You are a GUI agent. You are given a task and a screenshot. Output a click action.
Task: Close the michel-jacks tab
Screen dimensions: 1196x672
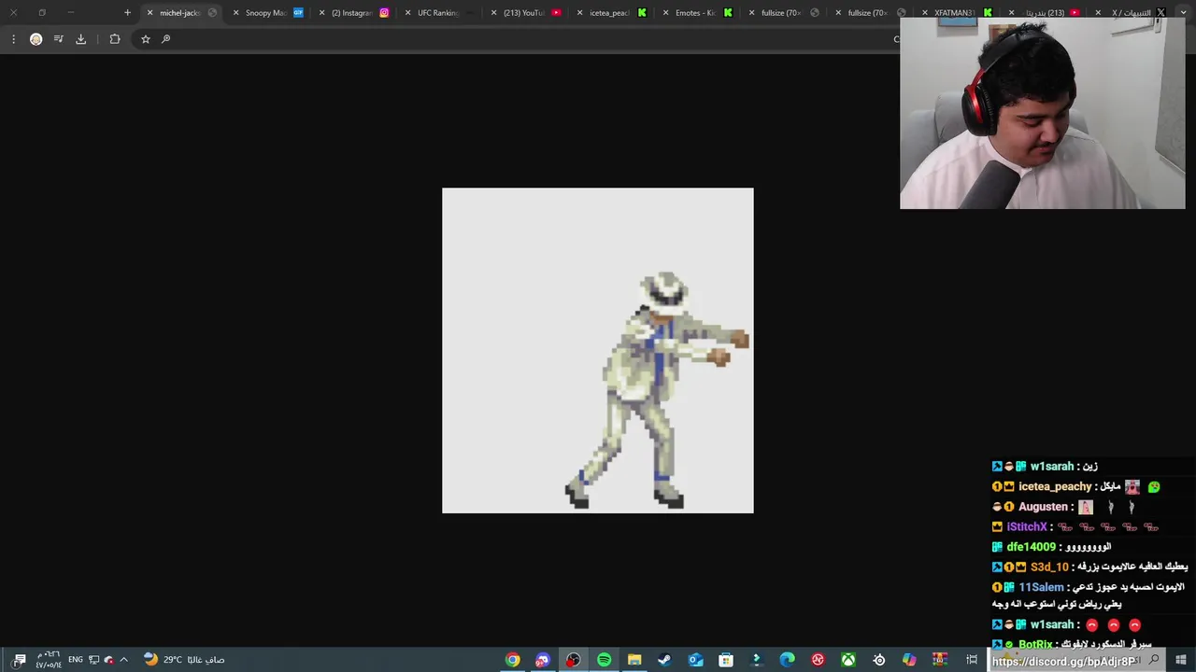(x=149, y=13)
